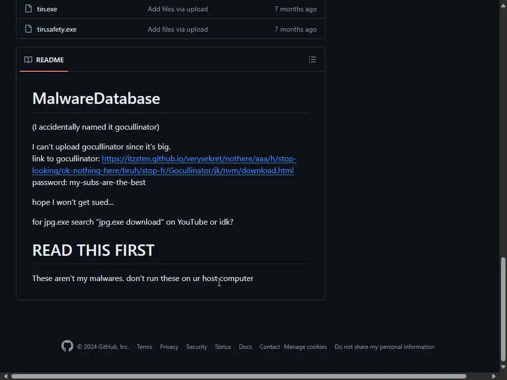Open the README outline list icon

(312, 59)
